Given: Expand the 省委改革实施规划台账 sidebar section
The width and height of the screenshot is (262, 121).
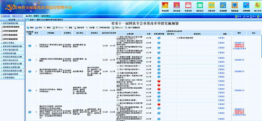Looking at the screenshot, I should (12, 46).
